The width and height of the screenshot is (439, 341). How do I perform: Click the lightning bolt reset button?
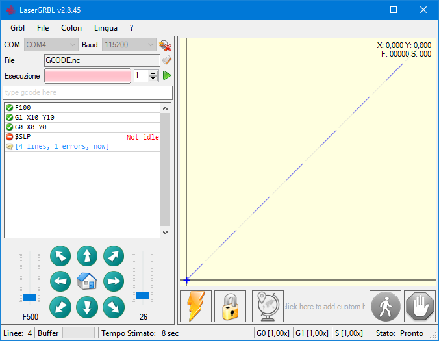196,306
